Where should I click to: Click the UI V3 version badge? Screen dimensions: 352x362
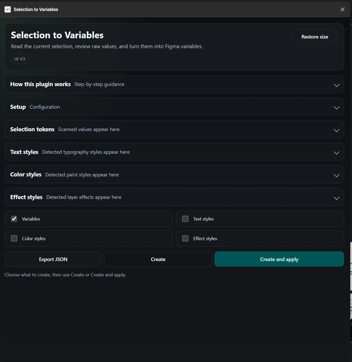pyautogui.click(x=20, y=59)
